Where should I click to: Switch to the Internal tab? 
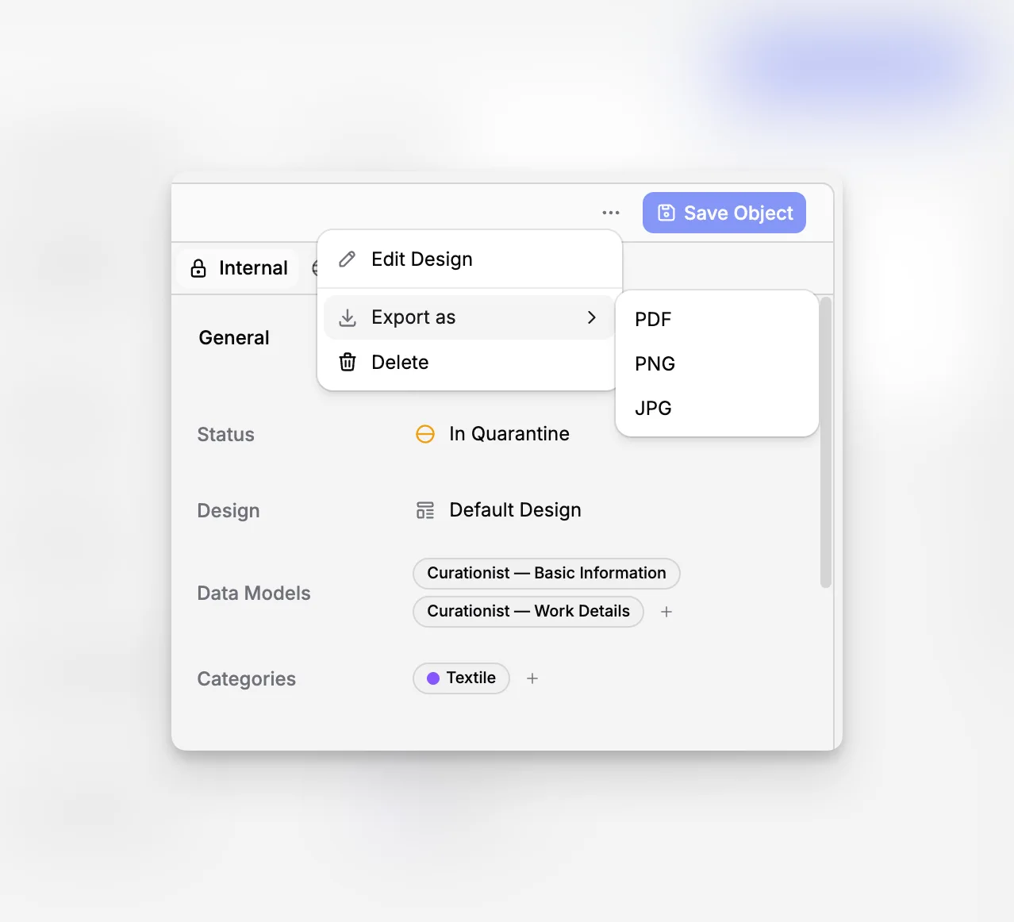(x=238, y=268)
